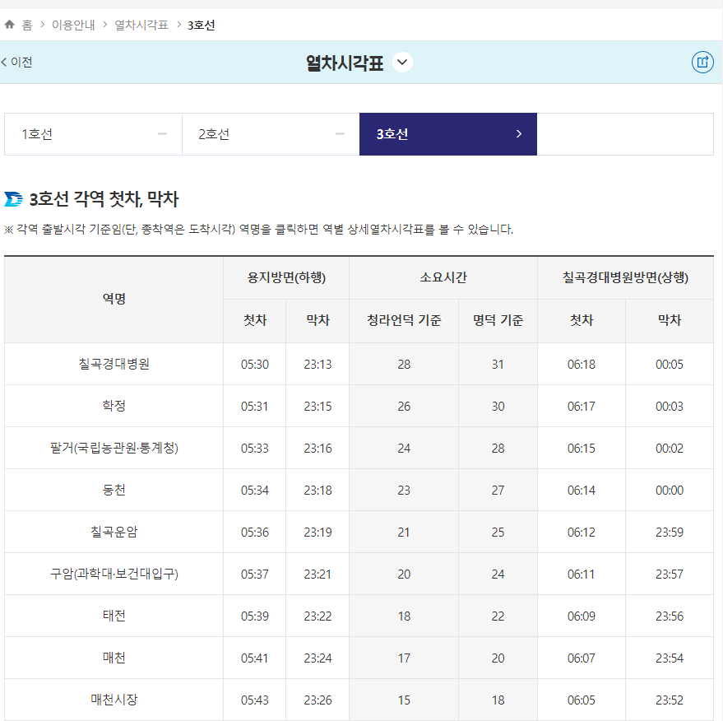
Task: Click 23:16 last train of 팔거
Action: (x=317, y=449)
